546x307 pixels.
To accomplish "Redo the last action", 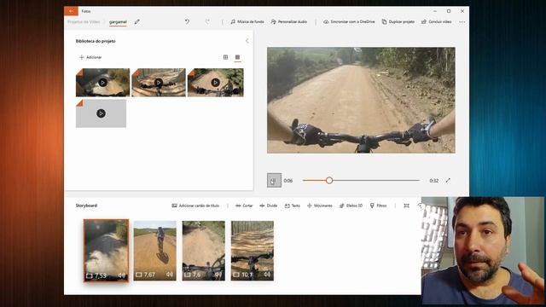I will [x=207, y=21].
